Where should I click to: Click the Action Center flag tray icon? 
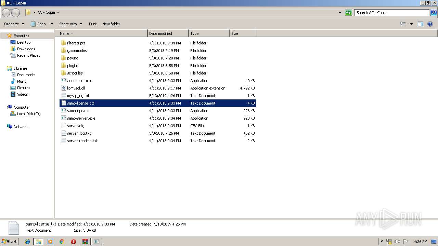(x=405, y=242)
